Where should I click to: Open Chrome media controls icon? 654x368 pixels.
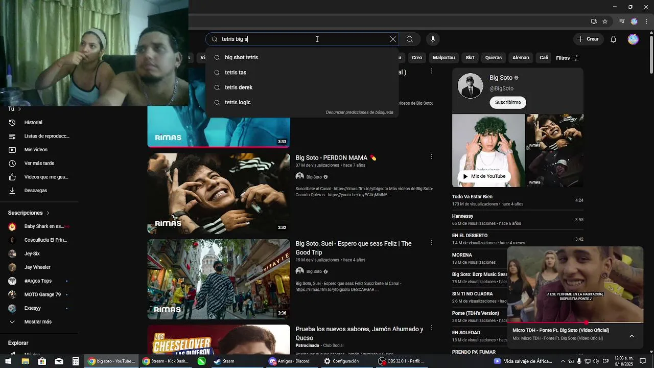click(x=622, y=21)
